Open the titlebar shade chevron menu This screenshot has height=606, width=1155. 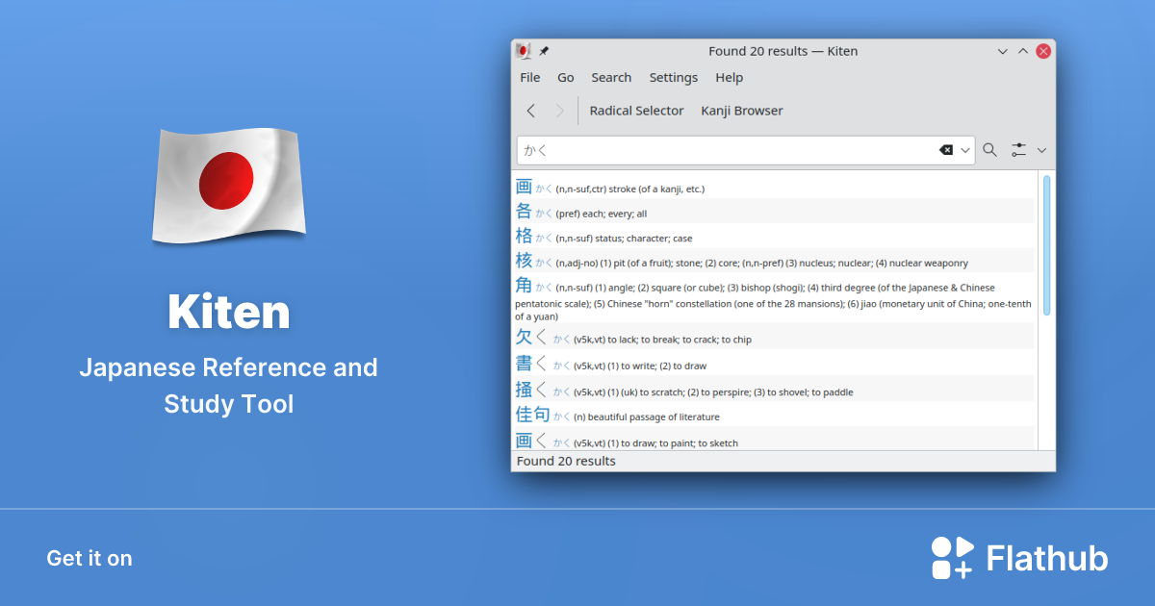1002,51
